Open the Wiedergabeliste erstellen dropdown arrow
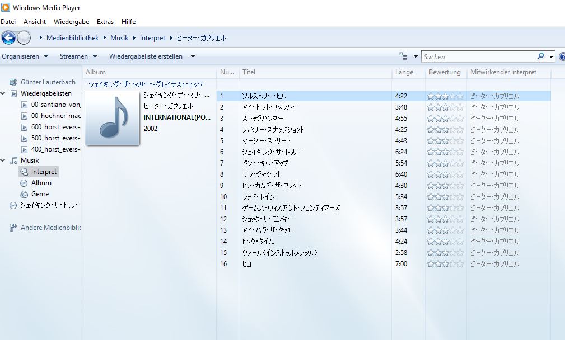Viewport: 565px width, 340px height. (x=193, y=56)
